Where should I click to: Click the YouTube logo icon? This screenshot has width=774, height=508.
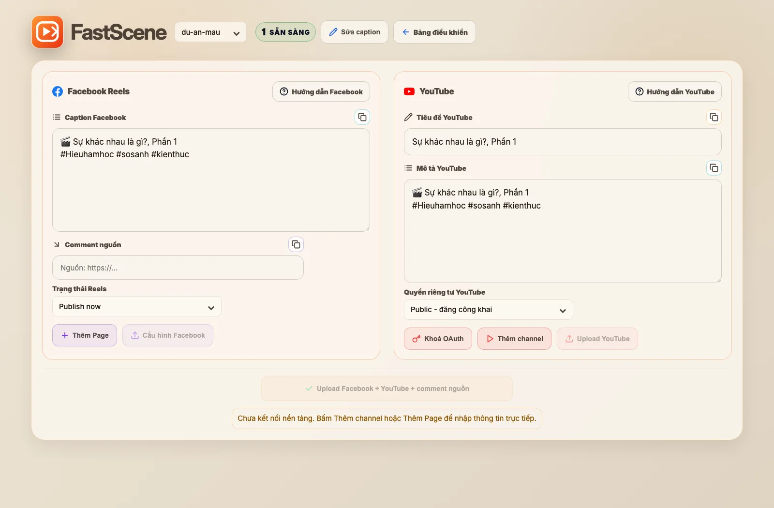[x=409, y=91]
